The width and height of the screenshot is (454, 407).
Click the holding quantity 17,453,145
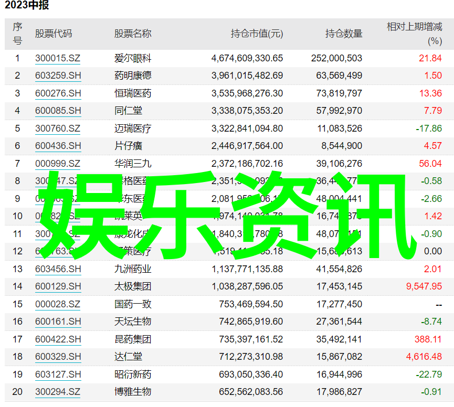(x=340, y=286)
